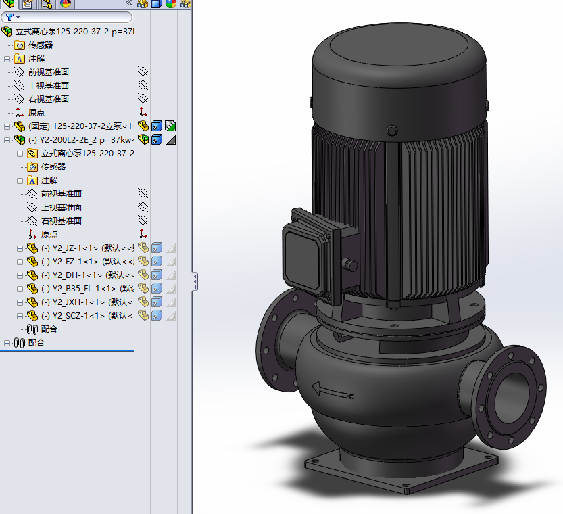Toggle visibility of top-level 前视基准面 plane
This screenshot has width=563, height=514.
click(x=143, y=72)
